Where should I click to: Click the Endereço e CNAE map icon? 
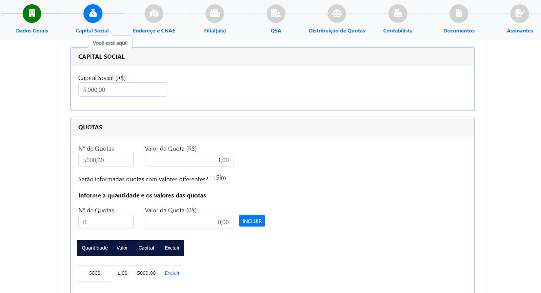click(154, 14)
